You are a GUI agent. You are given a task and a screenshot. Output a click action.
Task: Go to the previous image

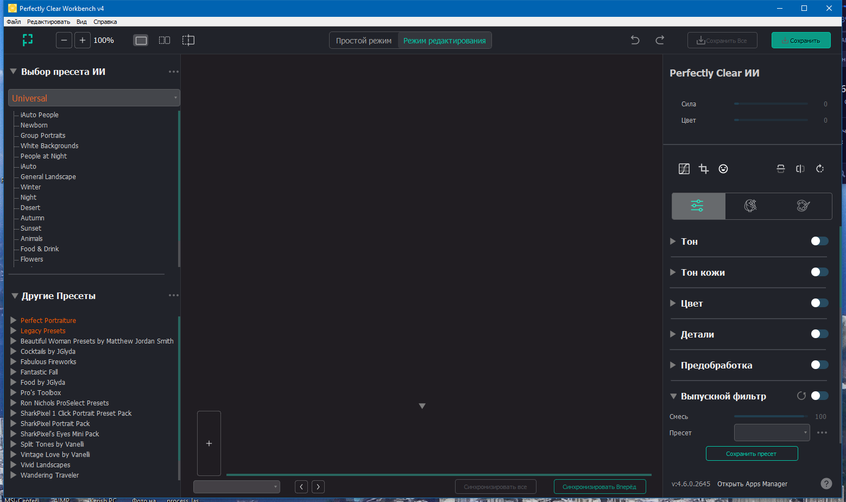coord(301,487)
